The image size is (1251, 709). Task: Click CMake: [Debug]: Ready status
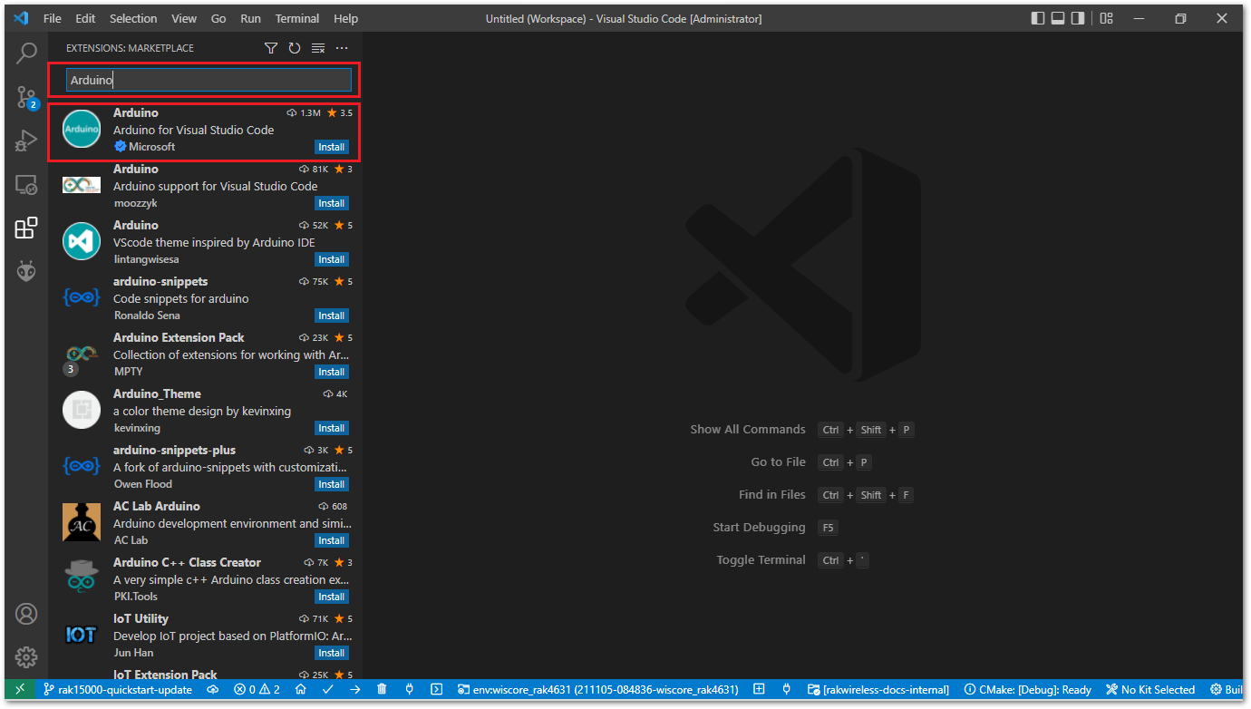point(1028,689)
